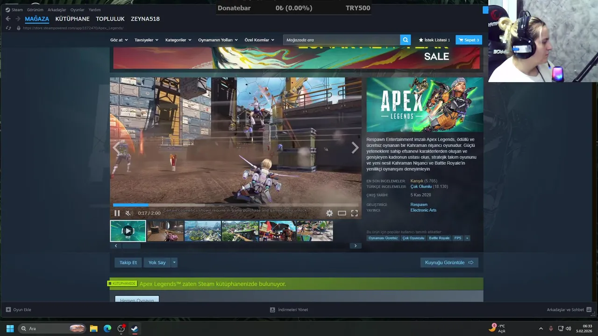Click the Lunar New Year Sale banner
The width and height of the screenshot is (598, 336).
pyautogui.click(x=296, y=58)
